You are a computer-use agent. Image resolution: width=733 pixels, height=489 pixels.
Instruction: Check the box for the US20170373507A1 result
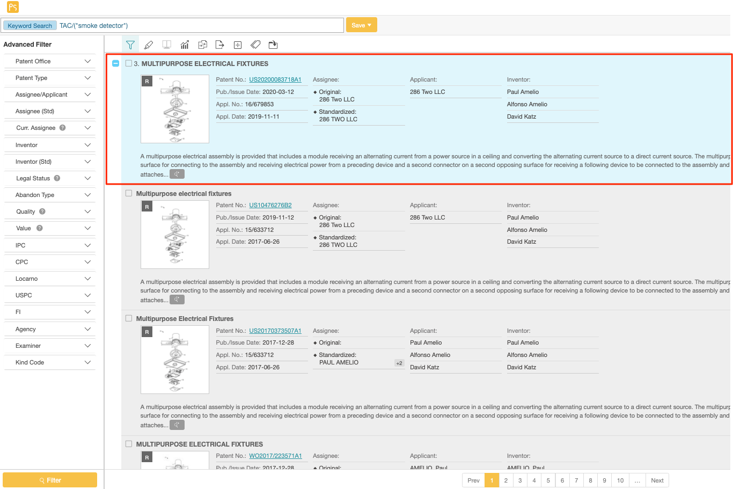coord(129,318)
